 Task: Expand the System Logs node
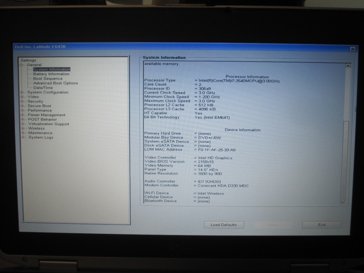click(23, 138)
